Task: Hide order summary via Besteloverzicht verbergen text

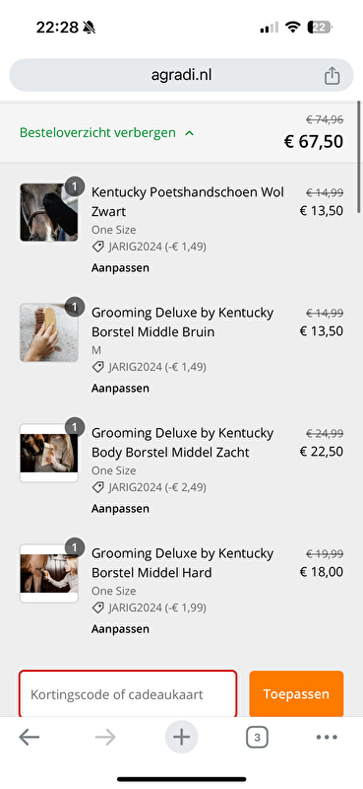Action: (x=97, y=133)
